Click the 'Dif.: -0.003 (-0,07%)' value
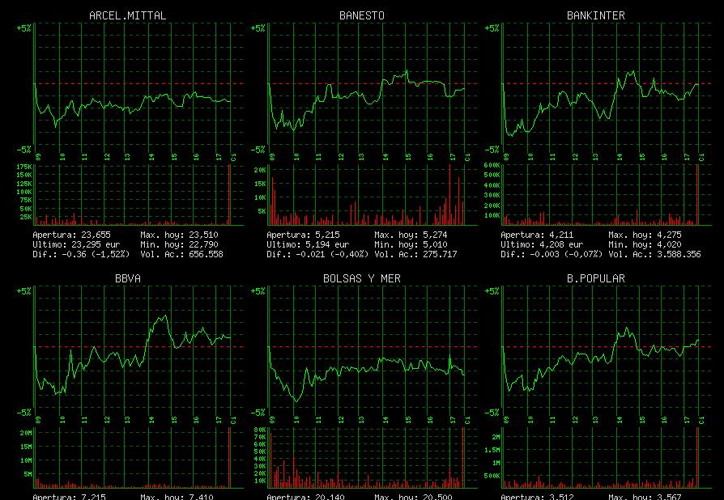724x500 pixels. pyautogui.click(x=552, y=255)
